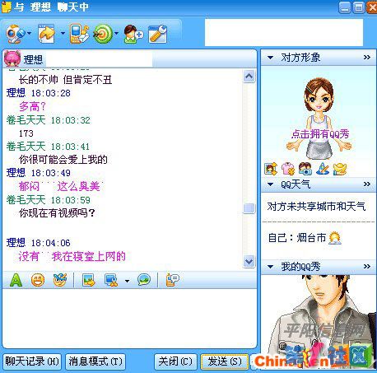Click the sender line '理想 18:03:28'

(x=39, y=93)
